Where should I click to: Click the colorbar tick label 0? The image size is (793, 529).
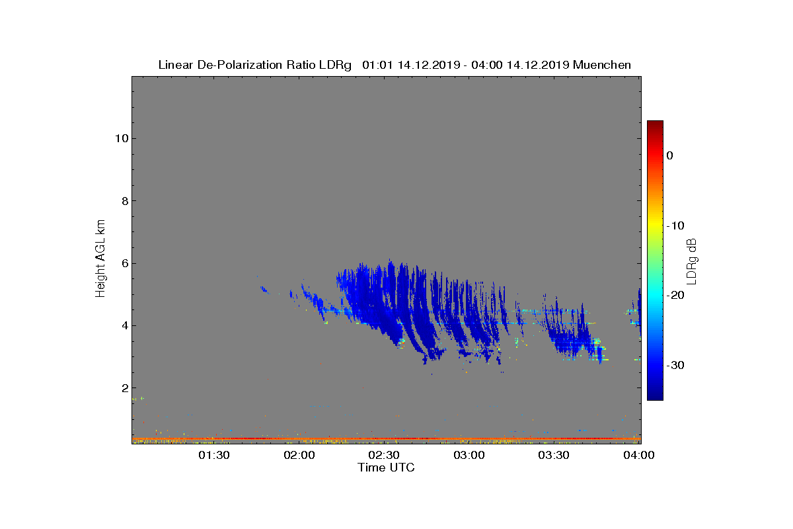(x=670, y=155)
